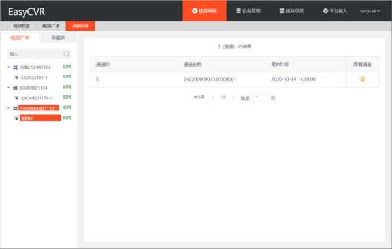Open the yellow view-channel icon in row 5
Viewport: 392px width, 249px height.
point(362,79)
